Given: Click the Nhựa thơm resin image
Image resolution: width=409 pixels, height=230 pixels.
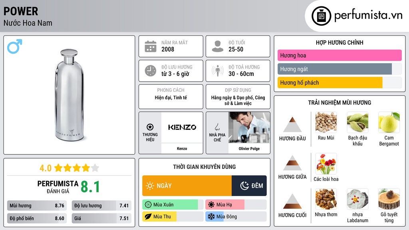Looking at the screenshot, I should tap(326, 199).
